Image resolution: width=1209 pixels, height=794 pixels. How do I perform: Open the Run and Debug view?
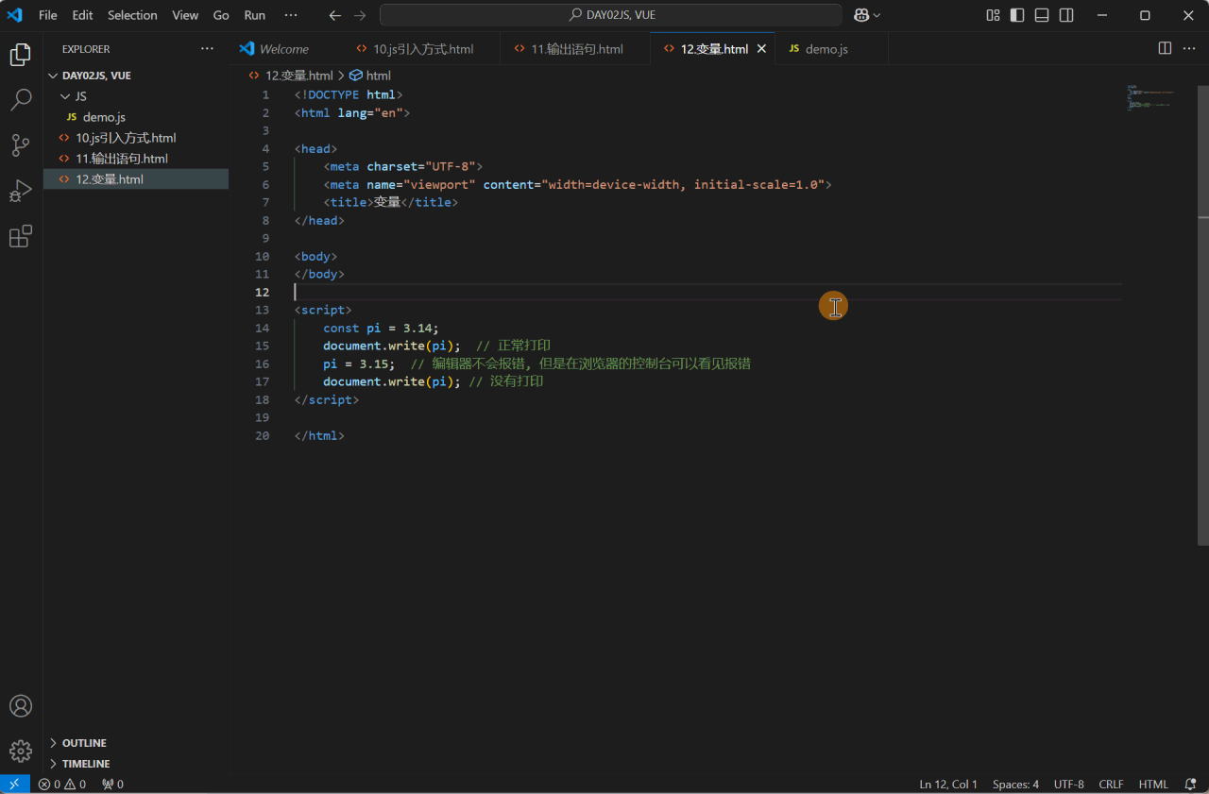[21, 191]
